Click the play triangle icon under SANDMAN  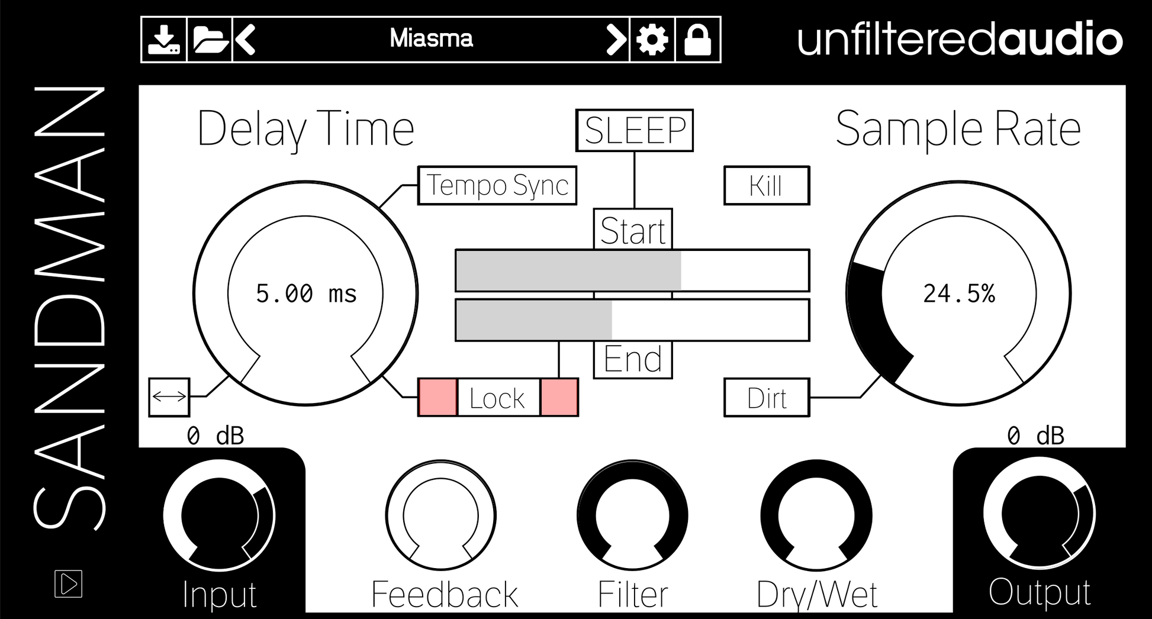(68, 583)
